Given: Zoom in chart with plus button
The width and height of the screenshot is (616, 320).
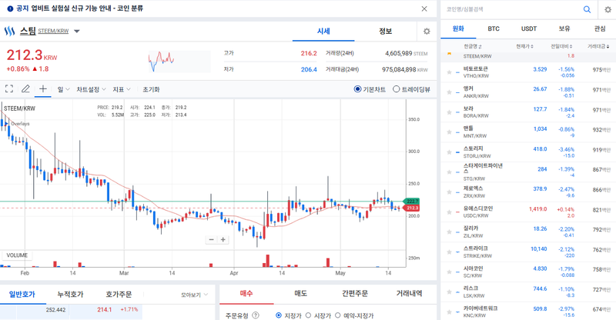Looking at the screenshot, I should [223, 239].
